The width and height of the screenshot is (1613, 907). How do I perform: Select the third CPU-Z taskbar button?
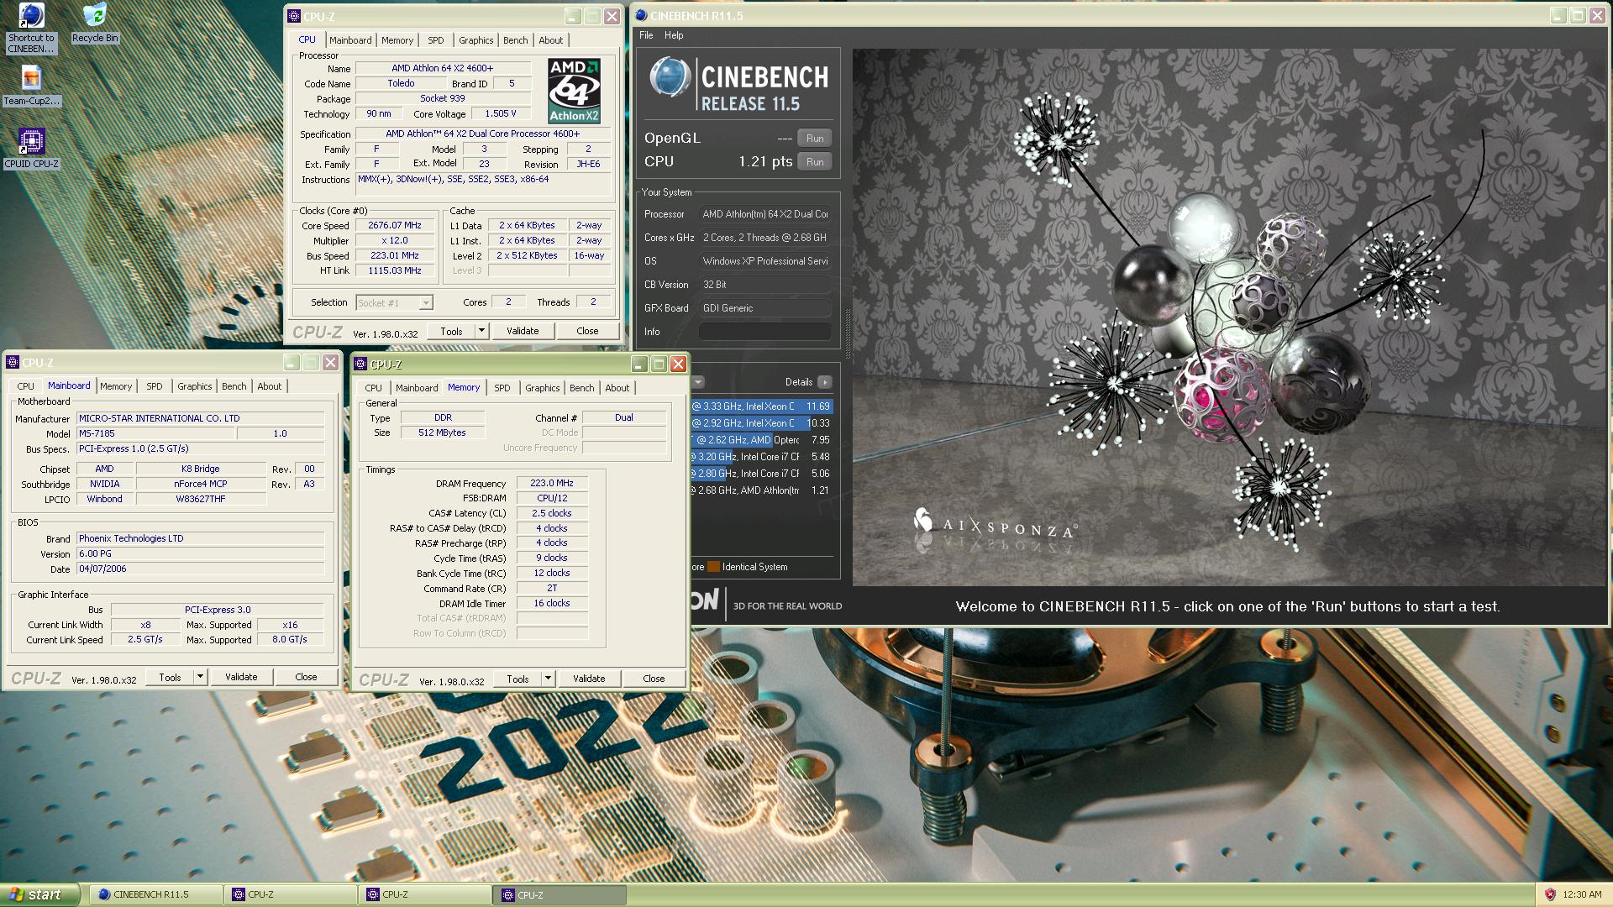pyautogui.click(x=560, y=894)
